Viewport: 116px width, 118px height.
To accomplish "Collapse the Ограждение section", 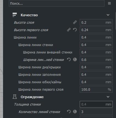I will 108,97.
